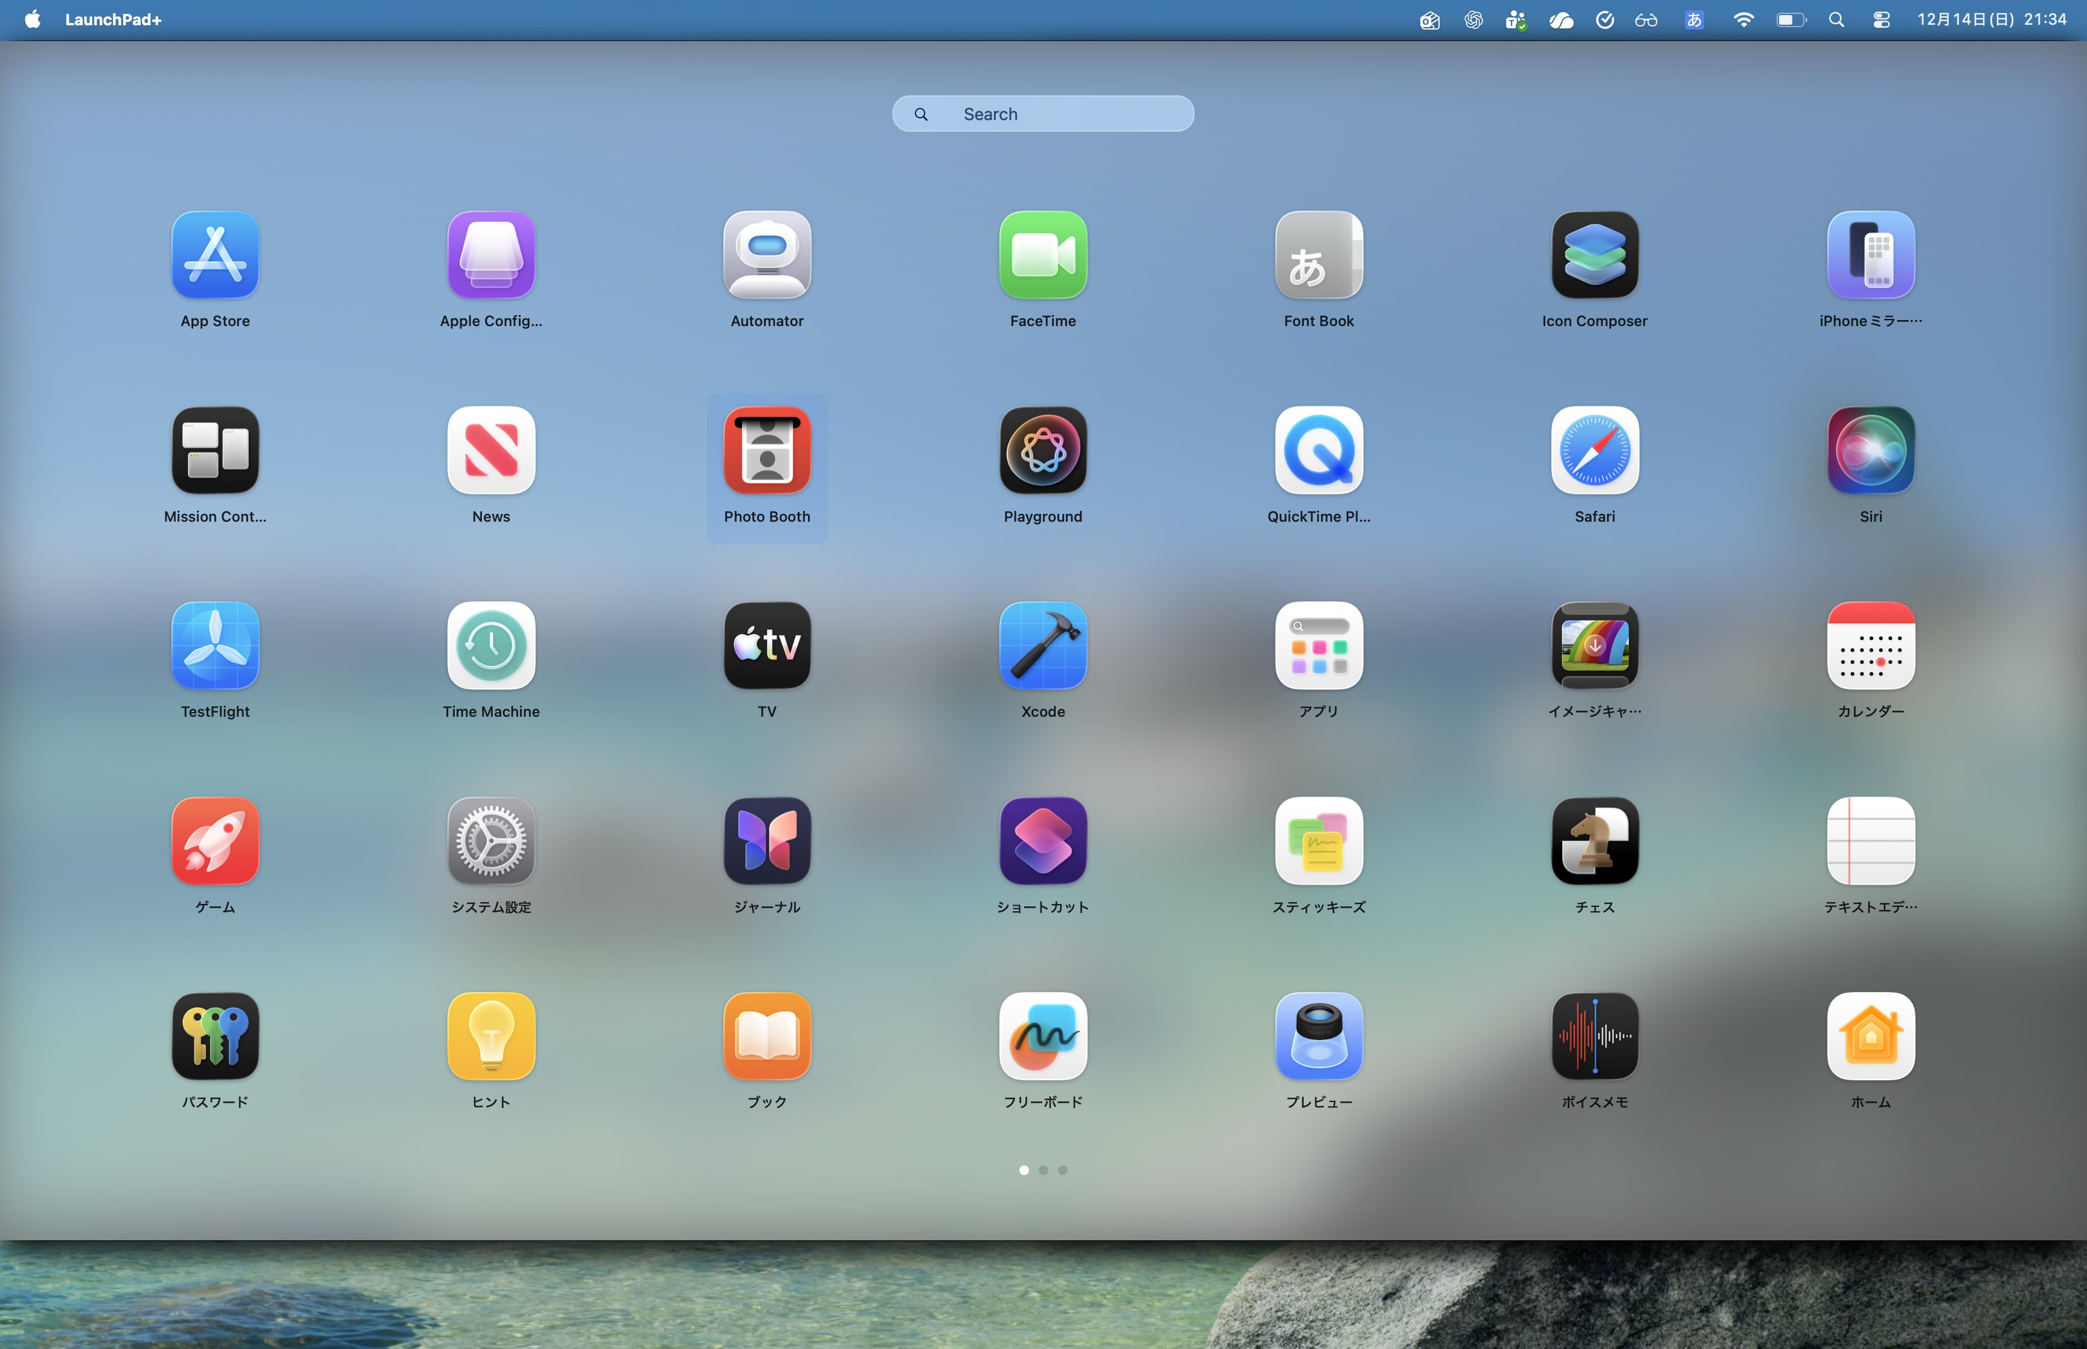Click the LaunchPad+ menu title
This screenshot has height=1349, width=2087.
click(x=114, y=18)
